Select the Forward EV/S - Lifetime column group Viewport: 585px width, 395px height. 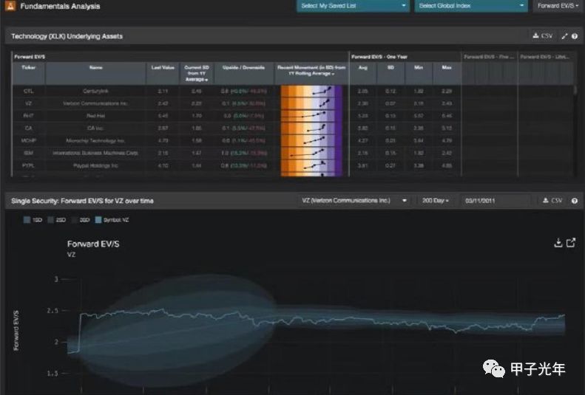tap(545, 57)
